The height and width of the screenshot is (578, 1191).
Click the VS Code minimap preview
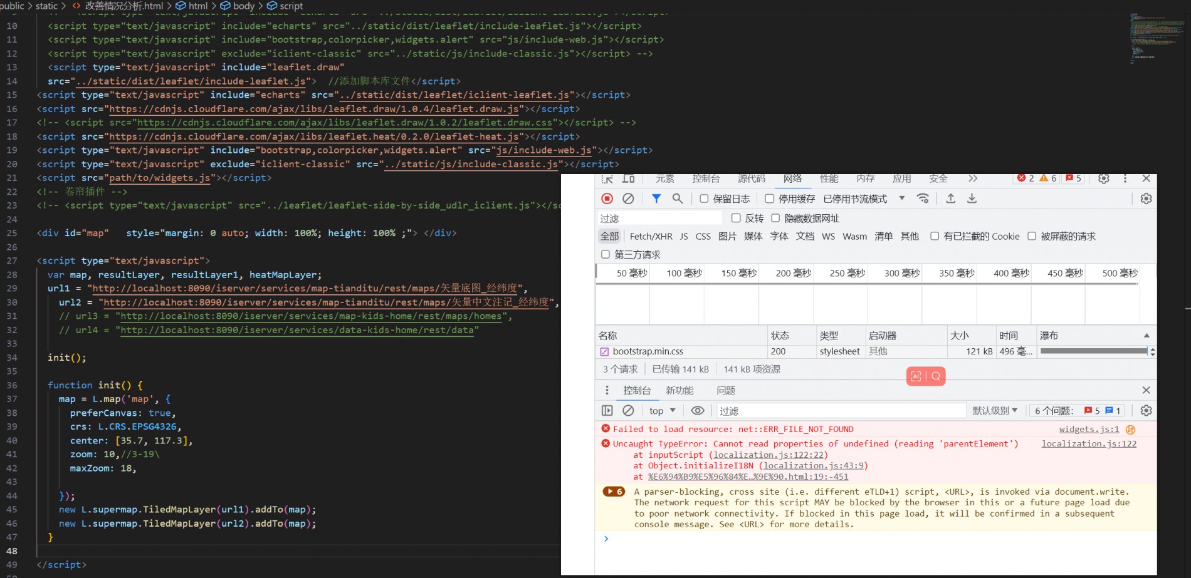pyautogui.click(x=1157, y=39)
